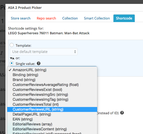This screenshot has width=143, height=134.
Task: Pick CustomerReviewsExist (bool) from the list
Action: tap(52, 90)
